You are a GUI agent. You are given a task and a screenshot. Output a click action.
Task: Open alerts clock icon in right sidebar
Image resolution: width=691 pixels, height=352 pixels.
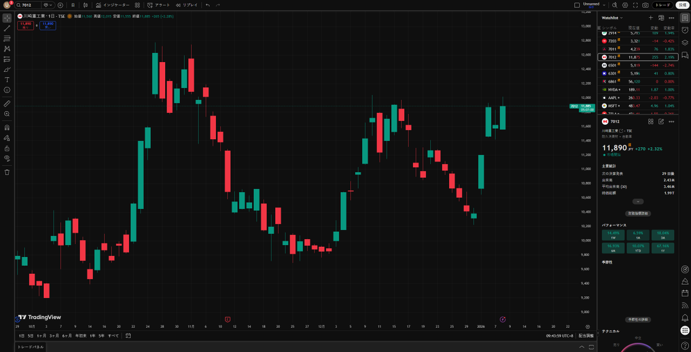pyautogui.click(x=685, y=30)
